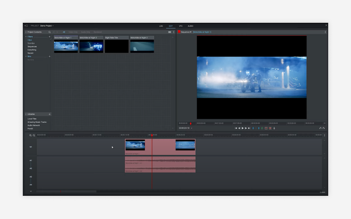Search project contents with magnifier icon
This screenshot has height=219, width=351.
click(x=49, y=32)
